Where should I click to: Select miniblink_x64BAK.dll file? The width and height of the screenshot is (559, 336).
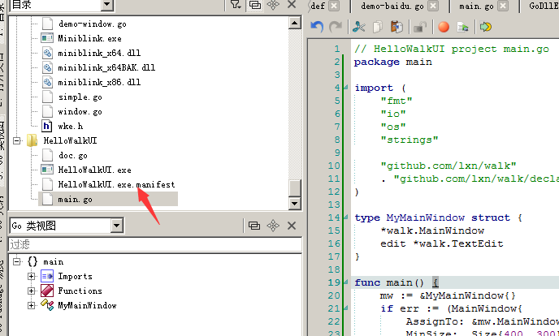[106, 67]
